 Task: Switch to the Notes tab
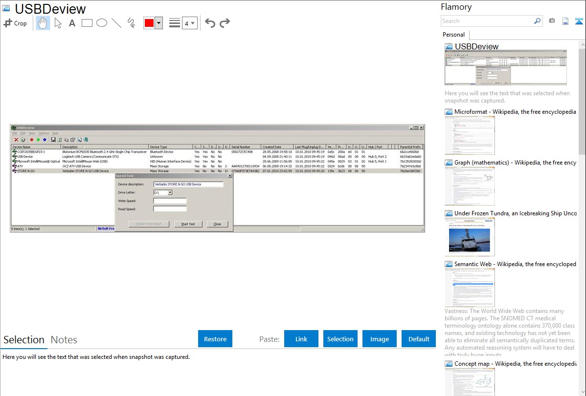point(64,340)
